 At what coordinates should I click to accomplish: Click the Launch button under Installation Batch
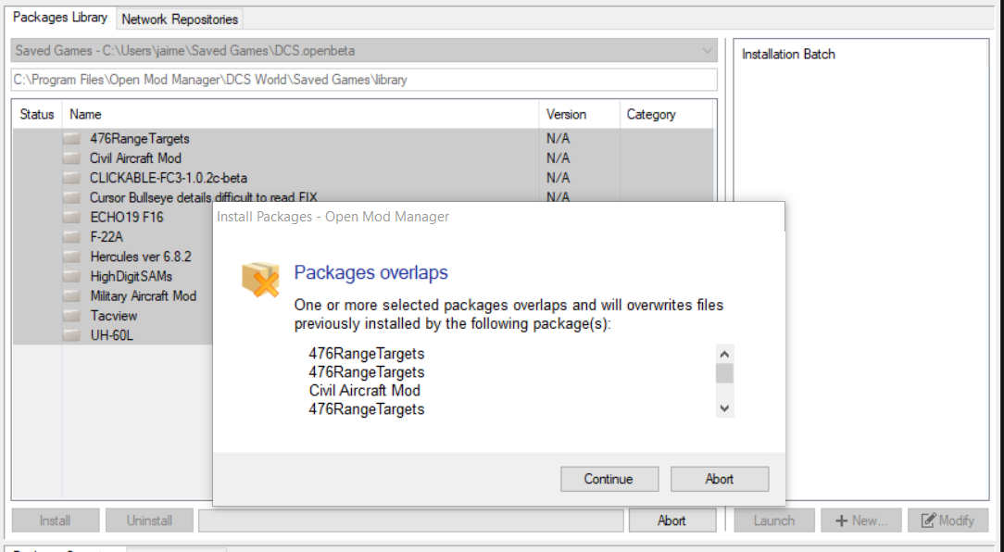click(774, 521)
